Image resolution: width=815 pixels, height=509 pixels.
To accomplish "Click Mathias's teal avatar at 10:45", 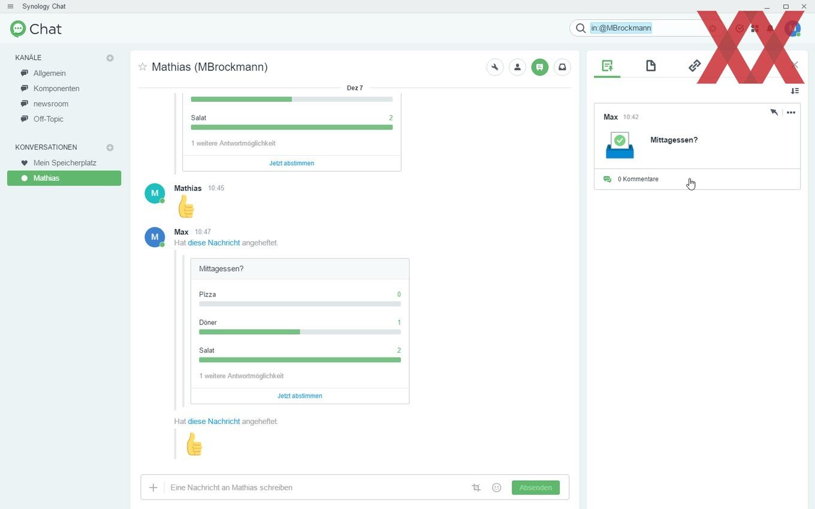I will click(x=155, y=193).
